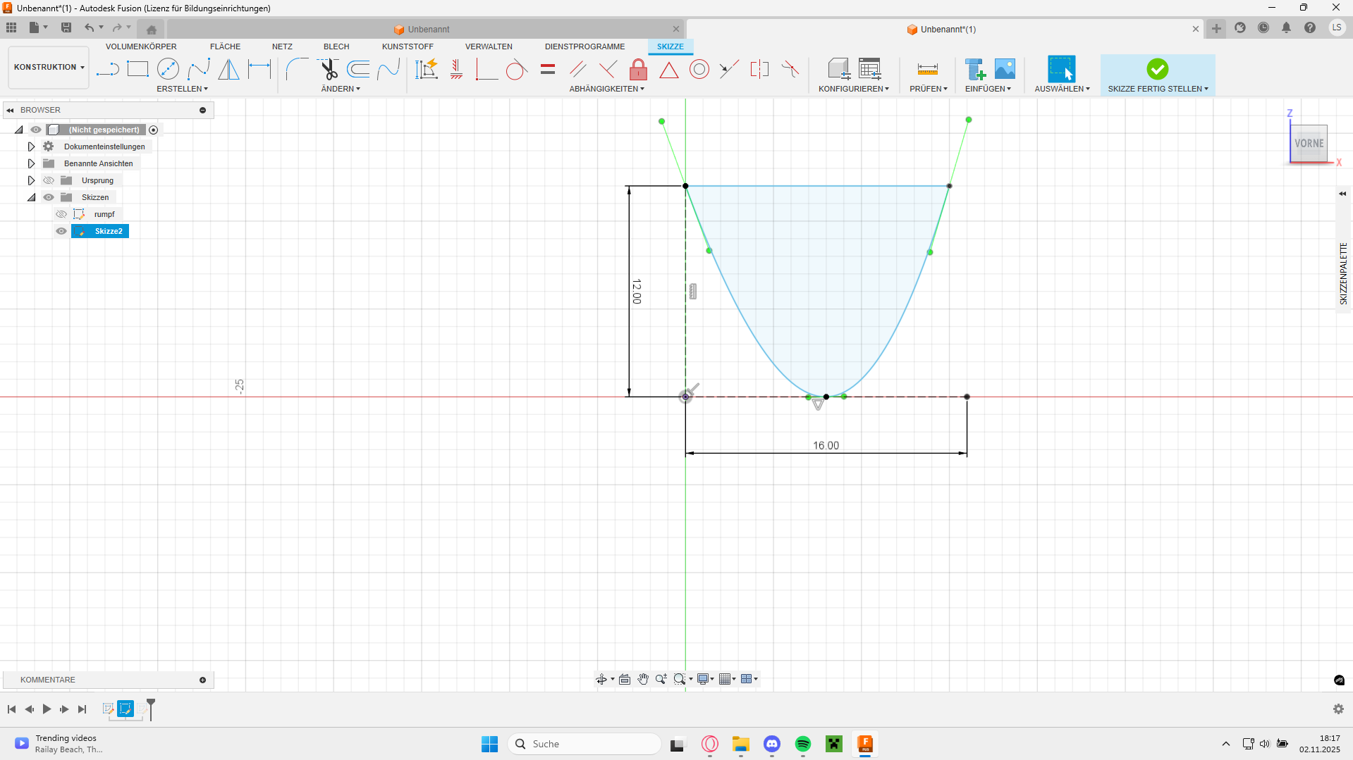
Task: Open Spotify from the taskbar
Action: 803,744
